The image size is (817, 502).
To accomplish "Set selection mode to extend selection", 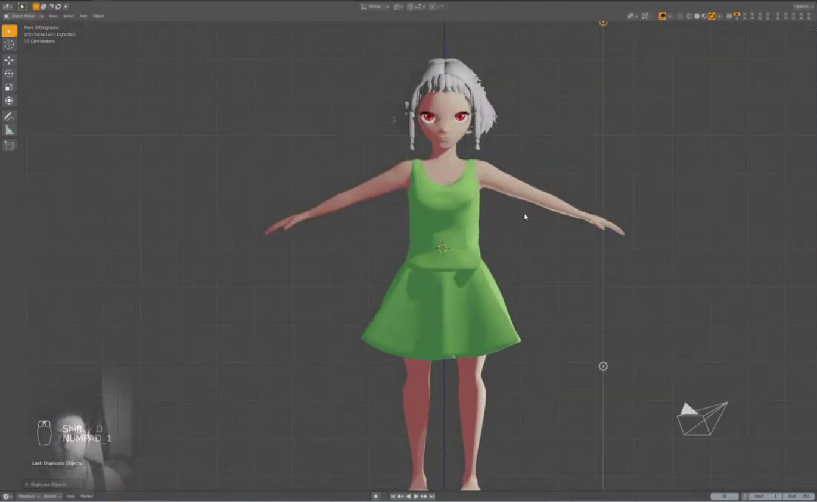I will (x=44, y=7).
